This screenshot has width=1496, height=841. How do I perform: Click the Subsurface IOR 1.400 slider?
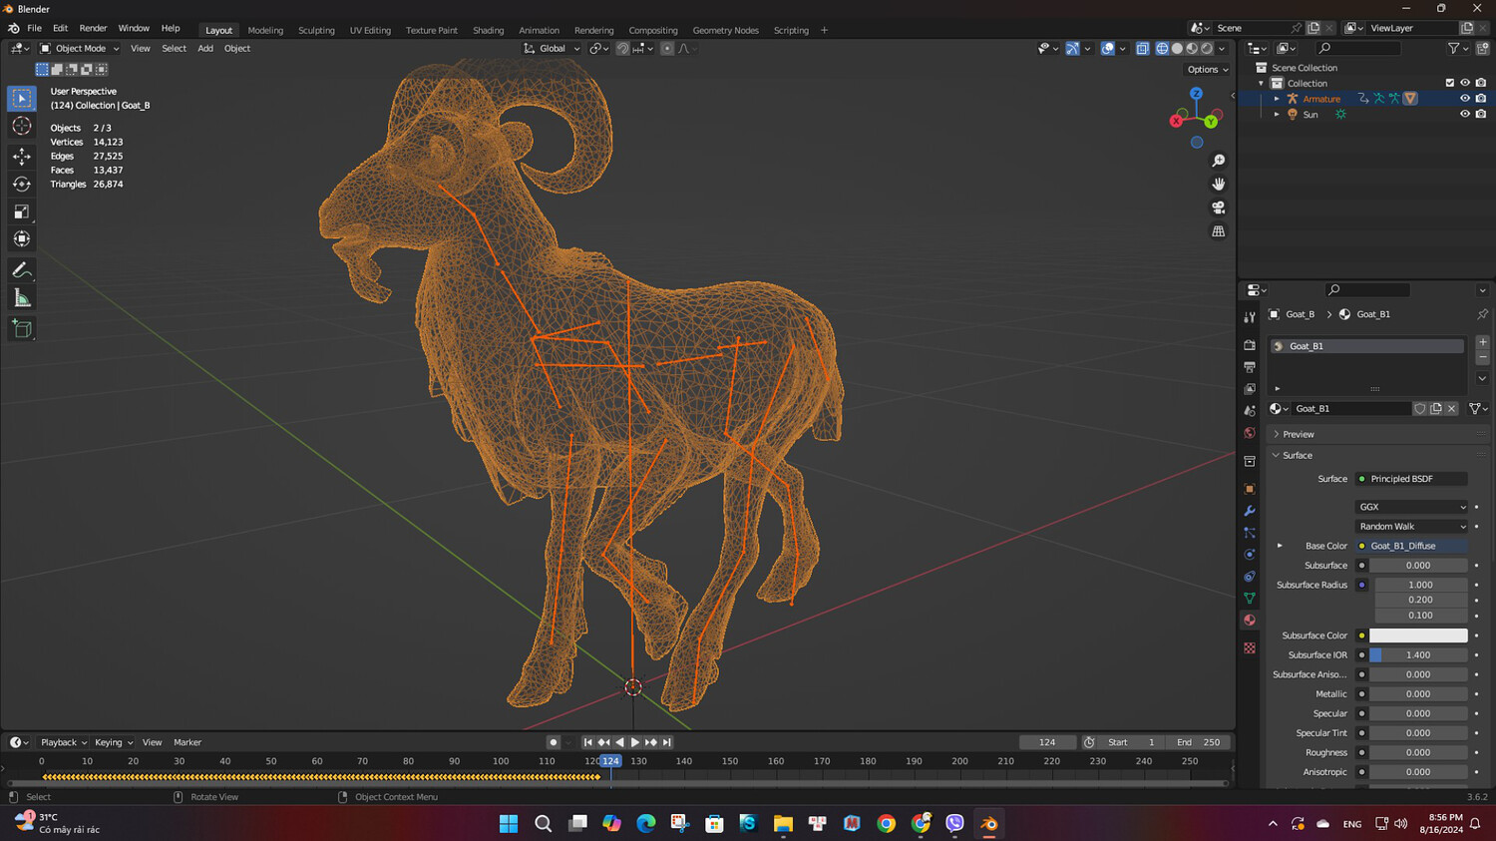click(x=1418, y=655)
